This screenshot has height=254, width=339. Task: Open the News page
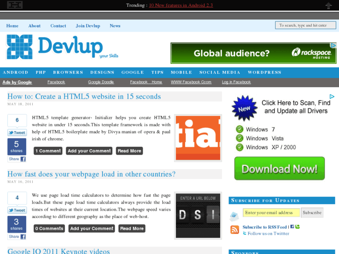(115, 26)
